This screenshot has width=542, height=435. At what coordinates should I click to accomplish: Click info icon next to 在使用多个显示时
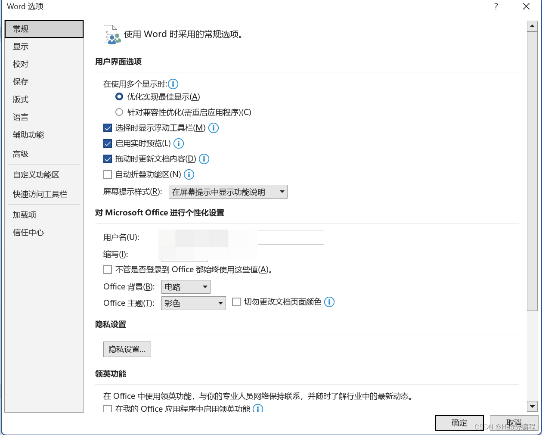[173, 84]
